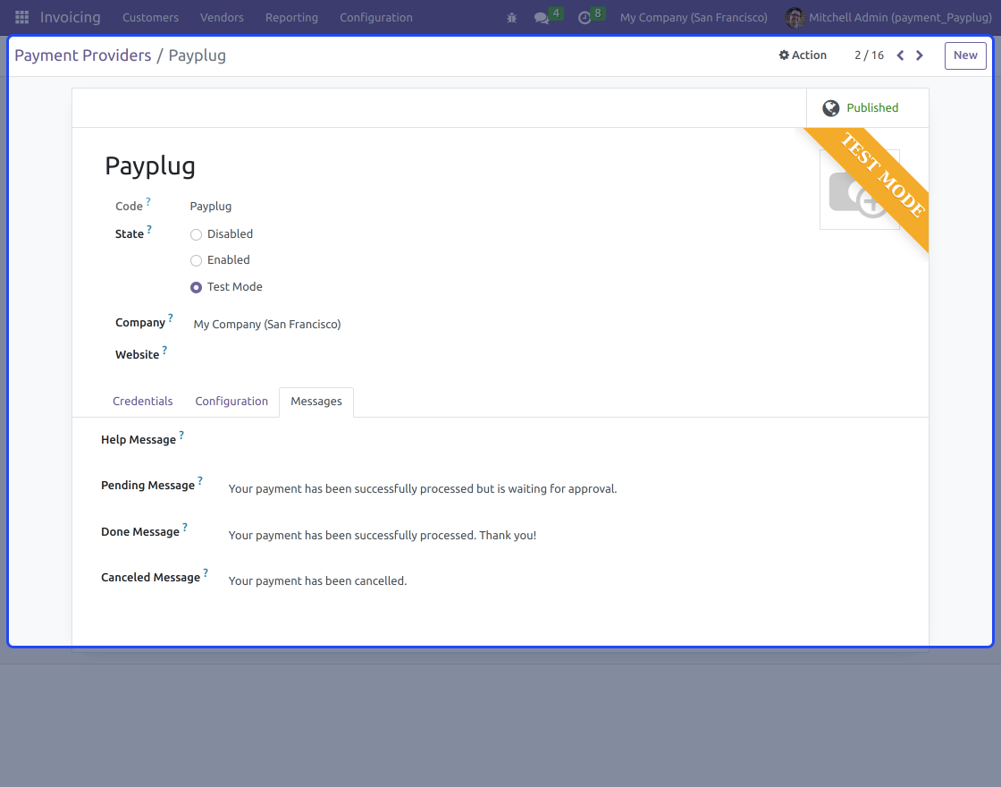Select the Messages tab
1001x787 pixels.
coord(316,402)
